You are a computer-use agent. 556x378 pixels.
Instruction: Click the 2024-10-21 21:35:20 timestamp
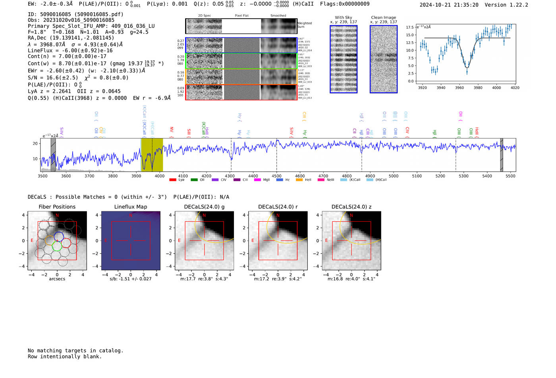pos(449,5)
